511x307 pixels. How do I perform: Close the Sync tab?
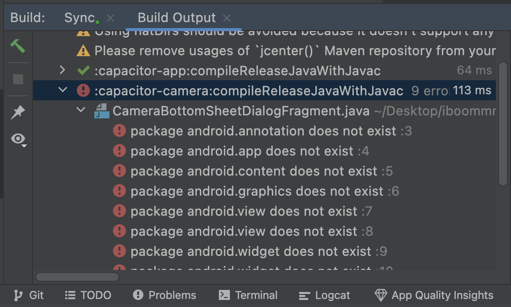[x=110, y=18]
